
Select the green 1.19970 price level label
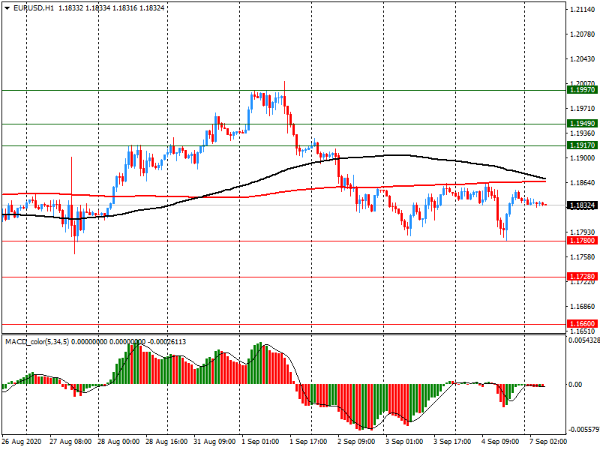click(582, 90)
